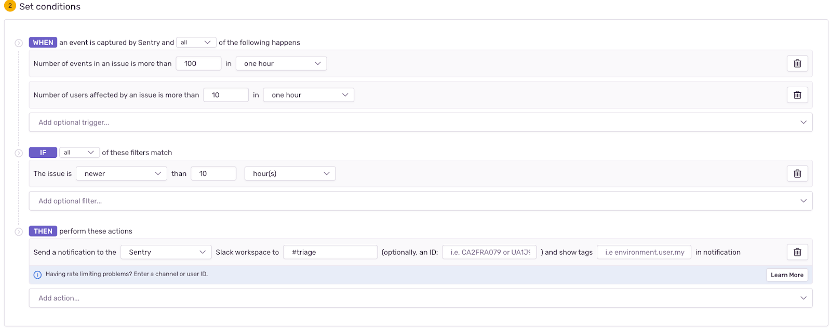Screen dimensions: 831x329
Task: Delete the number of events trigger row
Action: pos(797,63)
